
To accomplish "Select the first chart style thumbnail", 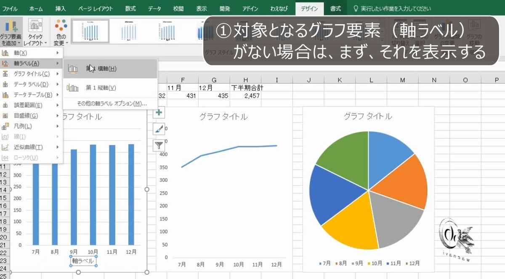I will 90,31.
